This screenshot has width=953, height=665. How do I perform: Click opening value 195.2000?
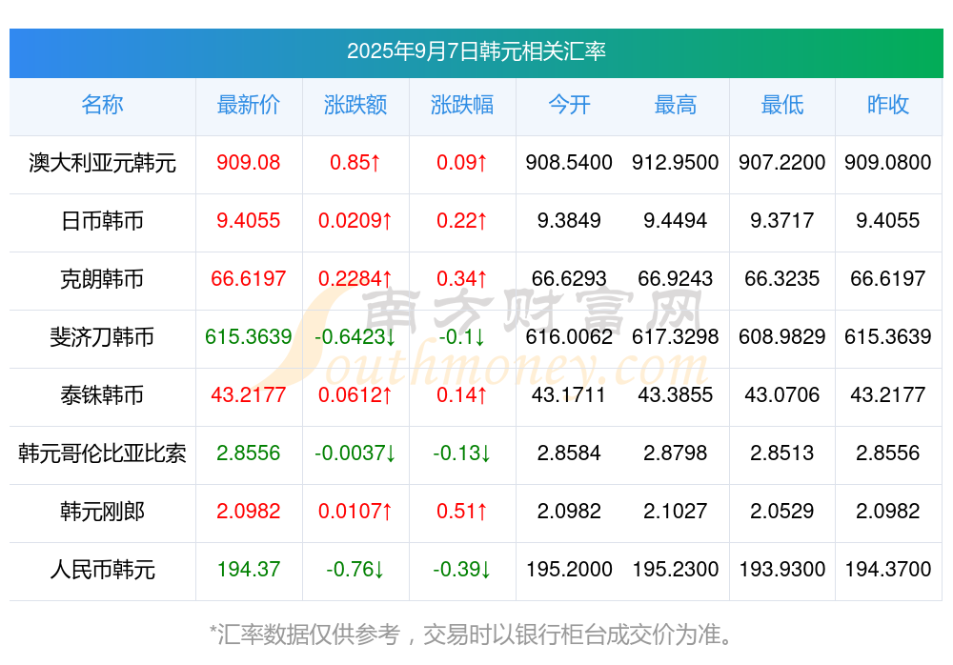pyautogui.click(x=569, y=569)
